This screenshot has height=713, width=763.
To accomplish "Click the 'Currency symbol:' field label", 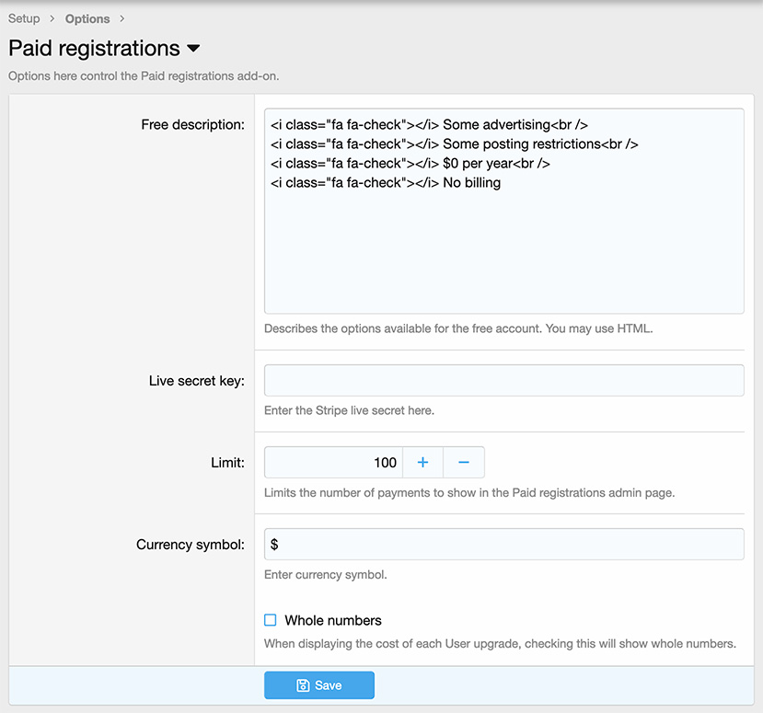I will pos(190,544).
